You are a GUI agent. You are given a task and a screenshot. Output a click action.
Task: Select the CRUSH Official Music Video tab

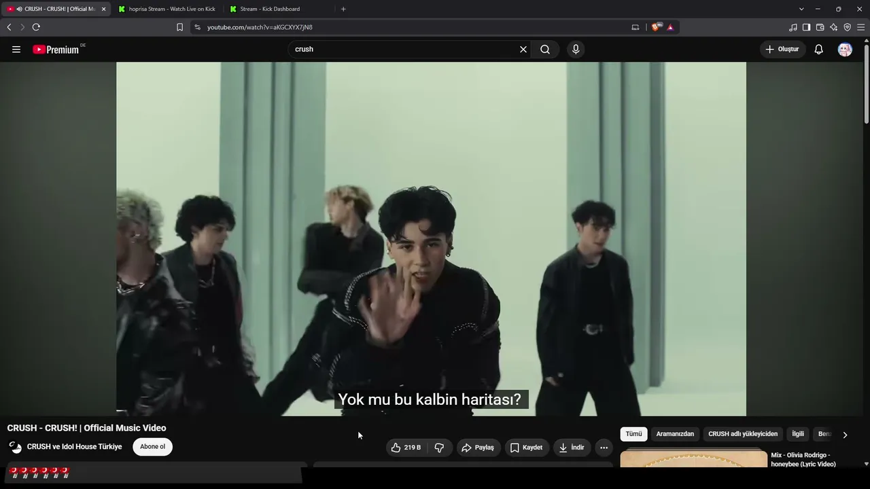[x=56, y=9]
